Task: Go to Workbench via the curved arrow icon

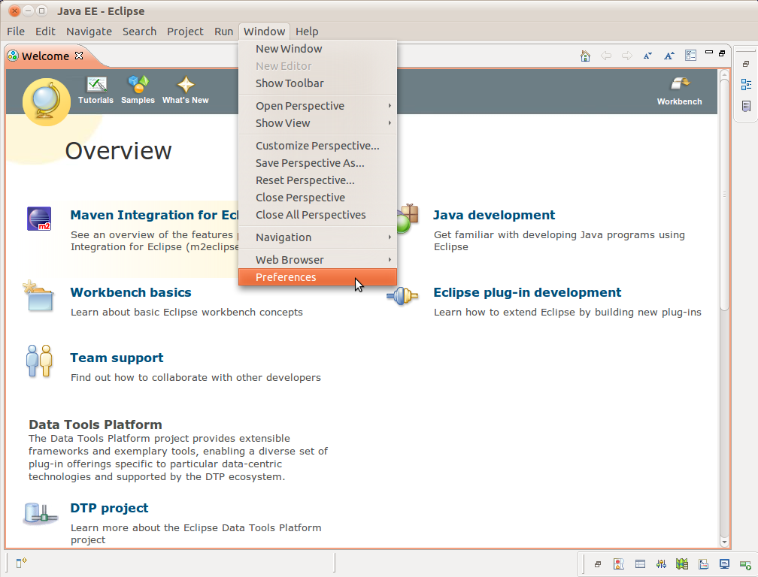Action: pos(679,84)
